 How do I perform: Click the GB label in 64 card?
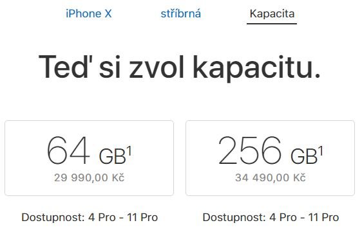tap(113, 157)
